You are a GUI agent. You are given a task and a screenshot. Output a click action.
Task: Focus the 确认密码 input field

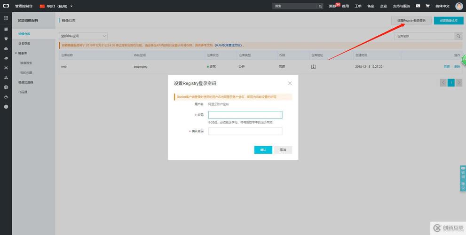point(245,131)
